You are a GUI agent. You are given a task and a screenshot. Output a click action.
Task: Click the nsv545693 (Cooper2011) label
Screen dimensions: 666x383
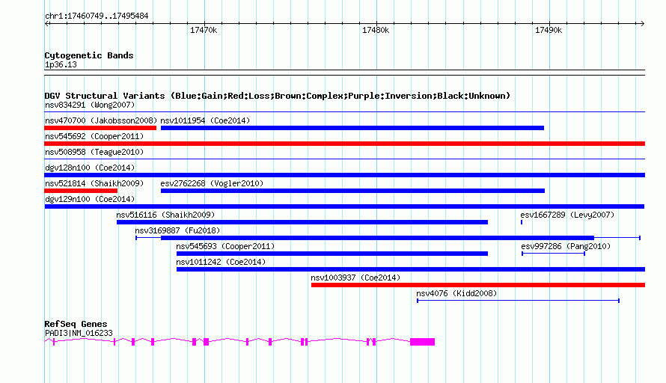tap(225, 246)
